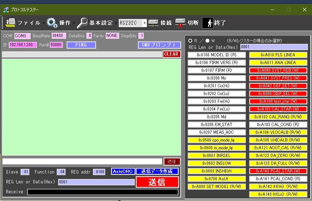This screenshot has width=312, height=201.
Task: Select 0x0106 FIRM VERS (R) register
Action: [x=217, y=63]
